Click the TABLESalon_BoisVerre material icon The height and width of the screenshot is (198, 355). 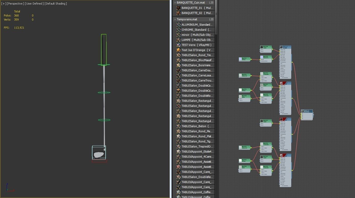pos(179,65)
